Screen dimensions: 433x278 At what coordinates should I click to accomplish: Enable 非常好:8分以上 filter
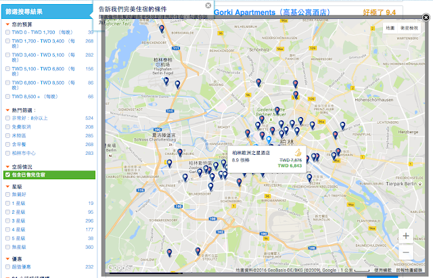pyautogui.click(x=7, y=118)
